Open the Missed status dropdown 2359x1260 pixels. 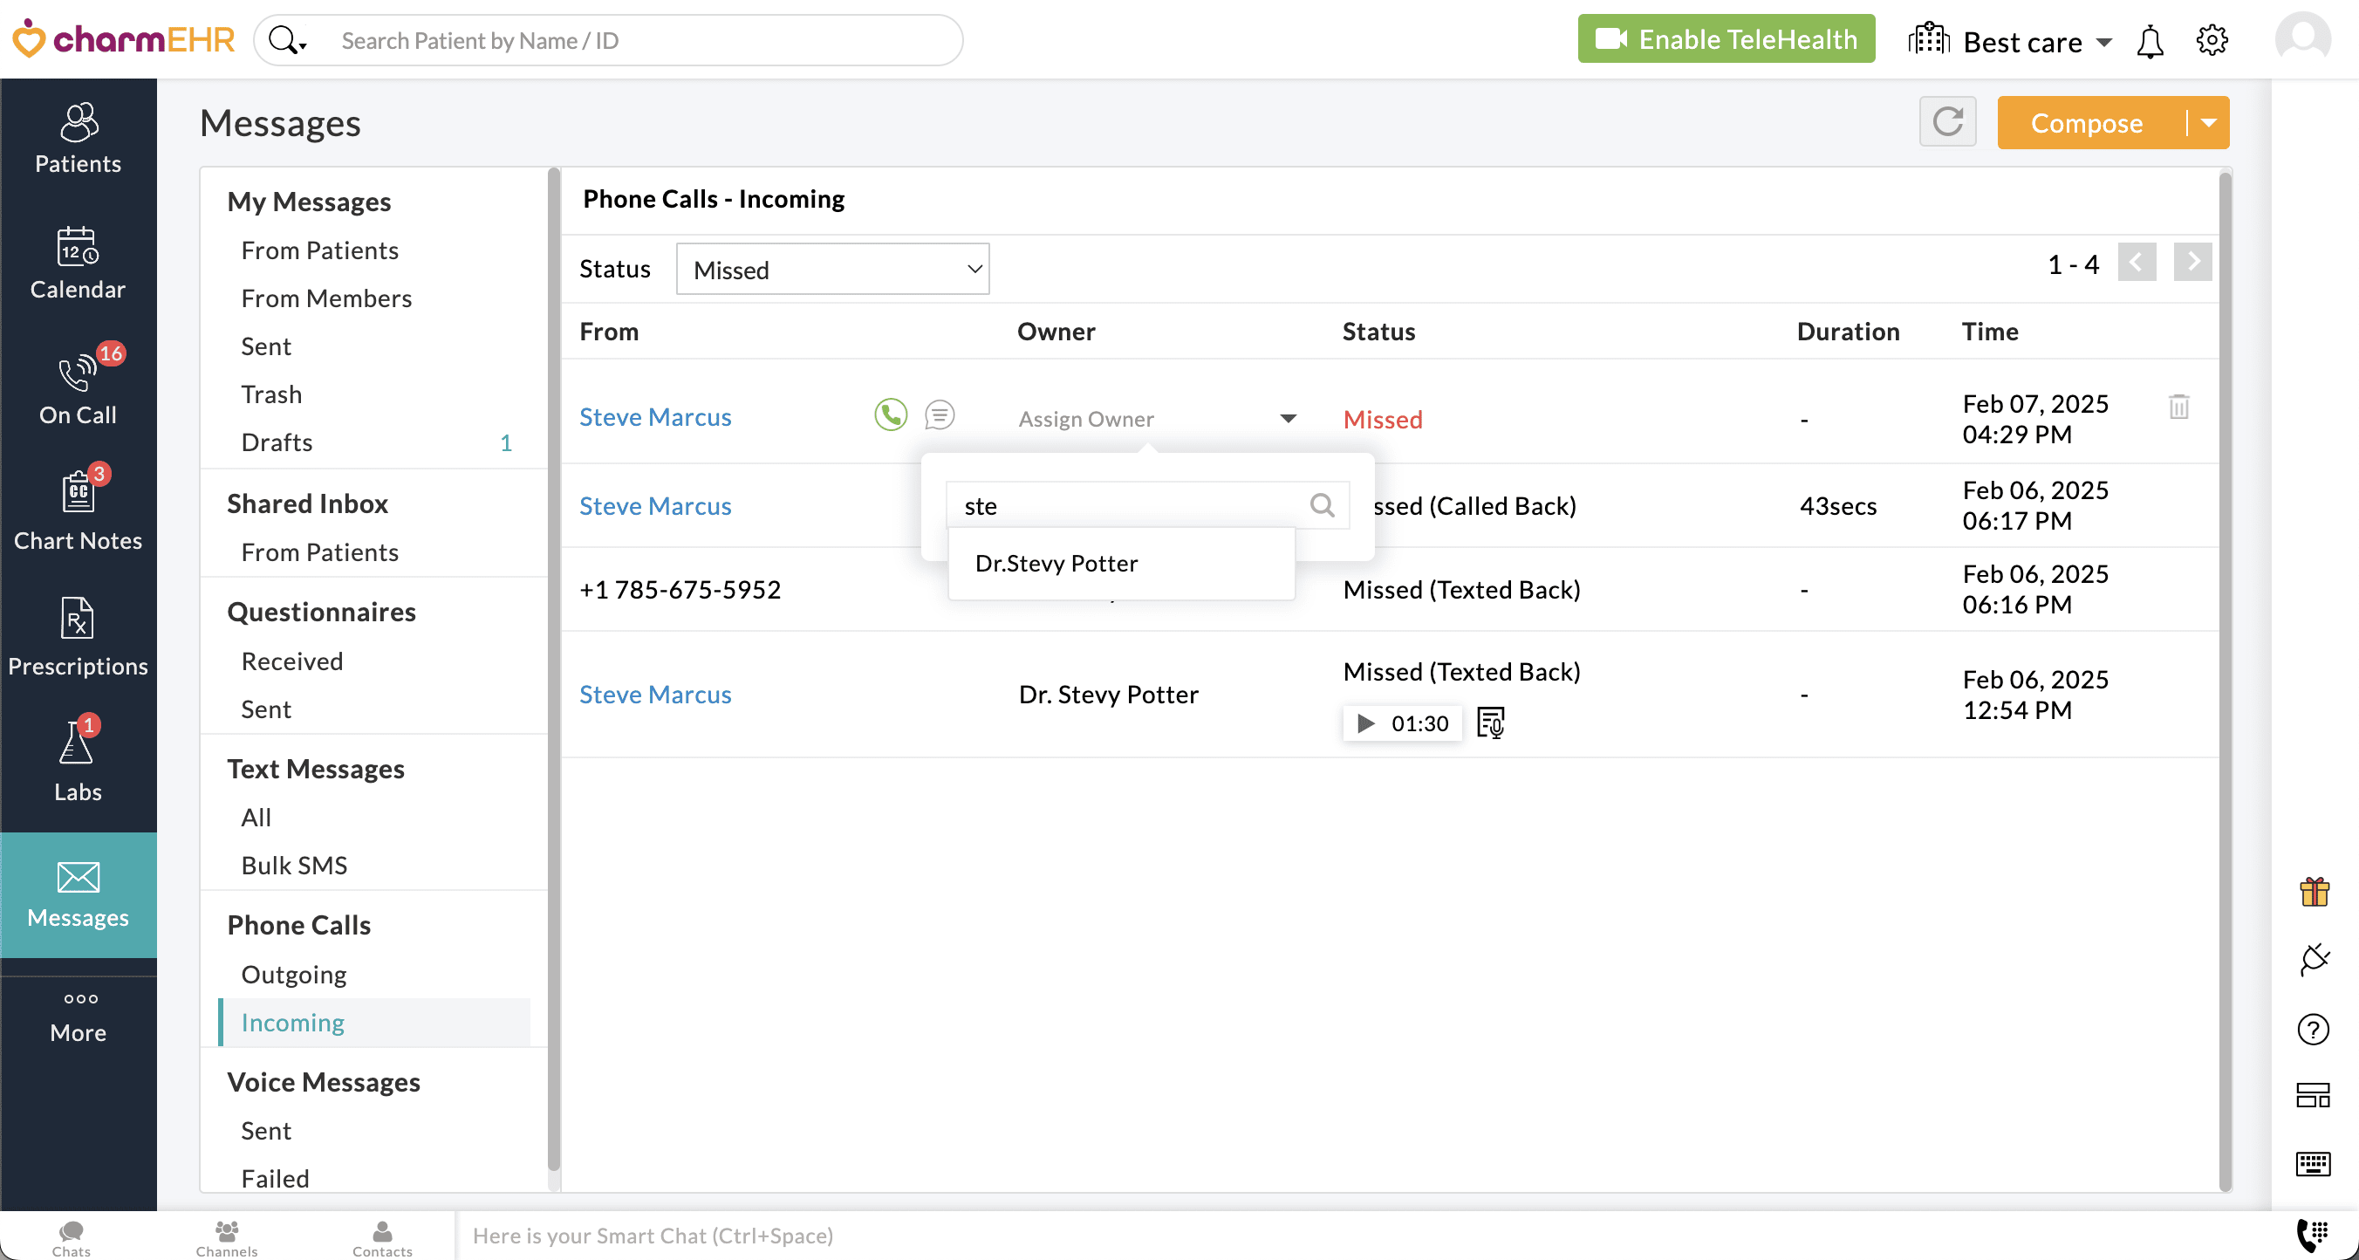click(x=831, y=268)
